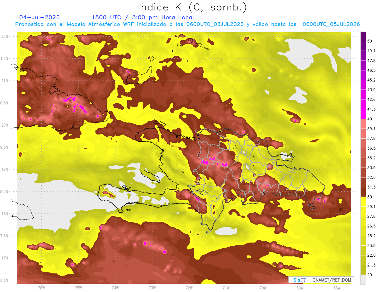Click the colorbar value "49.1"
This screenshot has height=292, width=378.
(x=371, y=51)
